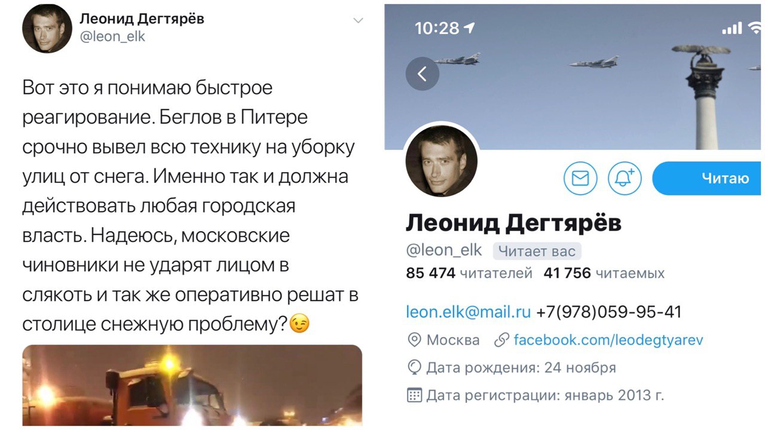Open direct message envelope icon
This screenshot has width=765, height=430.
[580, 178]
